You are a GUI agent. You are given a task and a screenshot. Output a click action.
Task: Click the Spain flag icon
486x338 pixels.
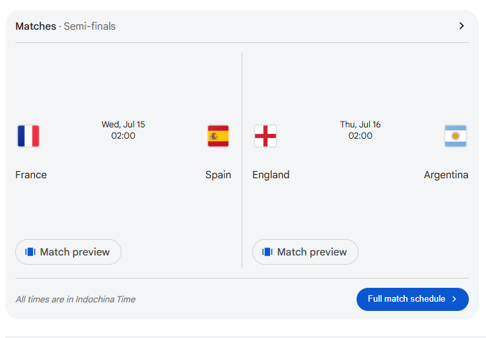pos(218,136)
